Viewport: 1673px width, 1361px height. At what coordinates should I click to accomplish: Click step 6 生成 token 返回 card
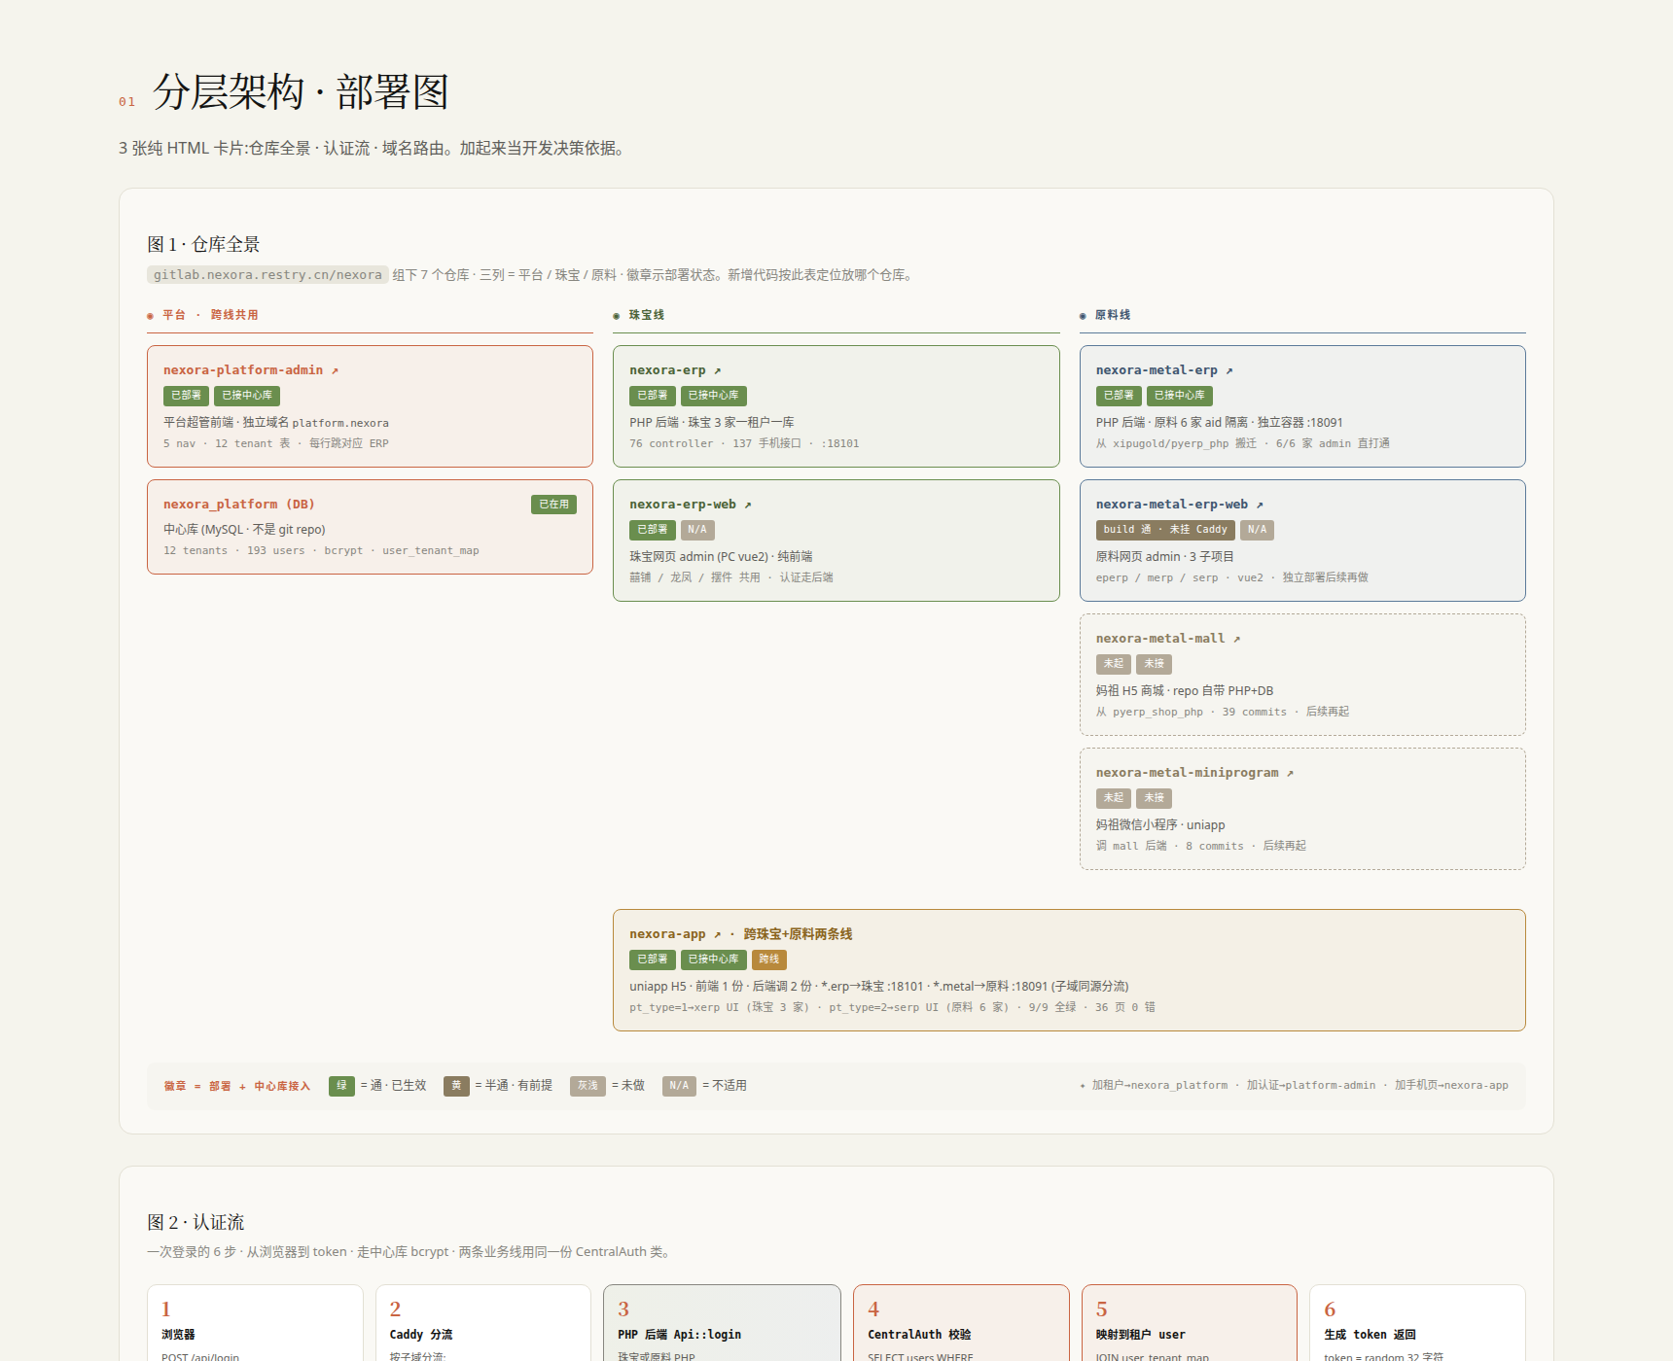tap(1417, 1323)
